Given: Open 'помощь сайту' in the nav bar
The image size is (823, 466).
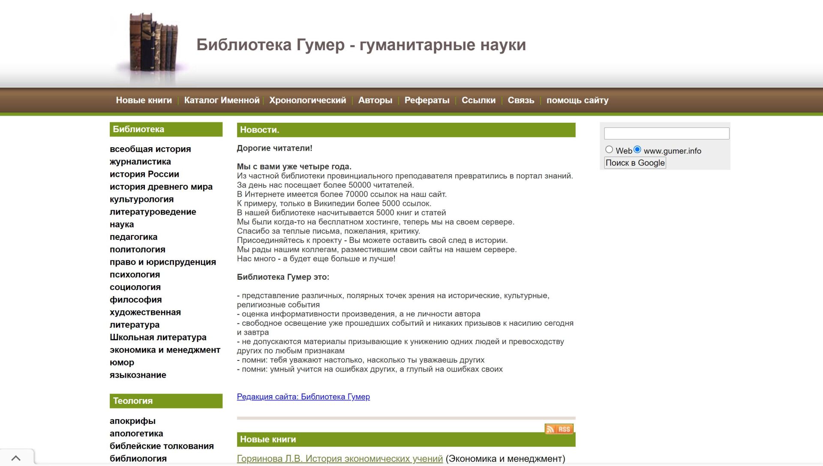Looking at the screenshot, I should coord(577,100).
